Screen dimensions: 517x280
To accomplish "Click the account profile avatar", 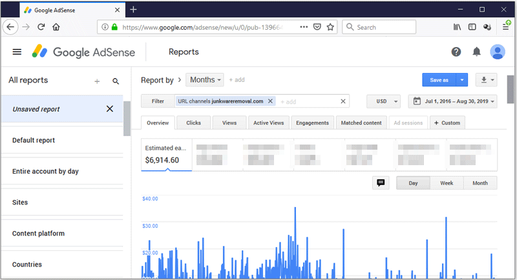I will pos(498,52).
